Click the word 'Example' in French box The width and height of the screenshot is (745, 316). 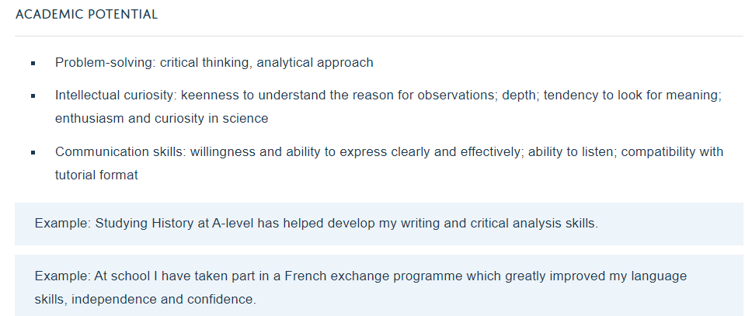pyautogui.click(x=61, y=276)
